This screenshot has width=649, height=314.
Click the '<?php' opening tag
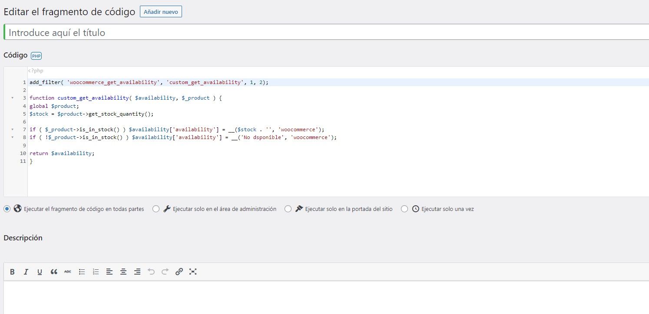click(x=36, y=71)
